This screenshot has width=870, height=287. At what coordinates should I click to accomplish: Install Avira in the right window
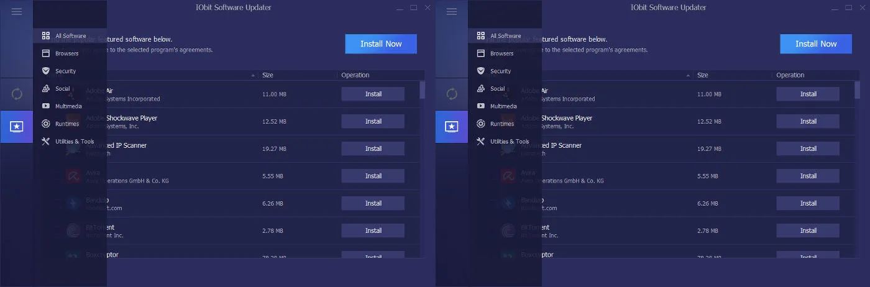click(808, 176)
